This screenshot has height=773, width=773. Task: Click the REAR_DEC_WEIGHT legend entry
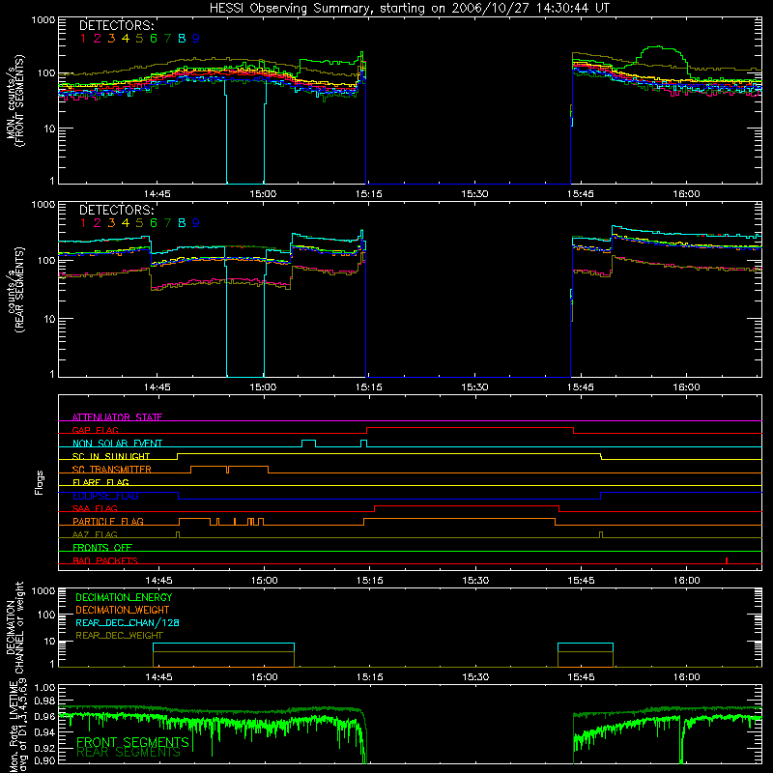[x=119, y=636]
